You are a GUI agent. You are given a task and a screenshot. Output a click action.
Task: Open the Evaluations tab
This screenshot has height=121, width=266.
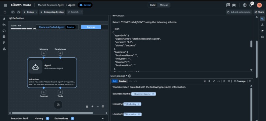pos(61,118)
